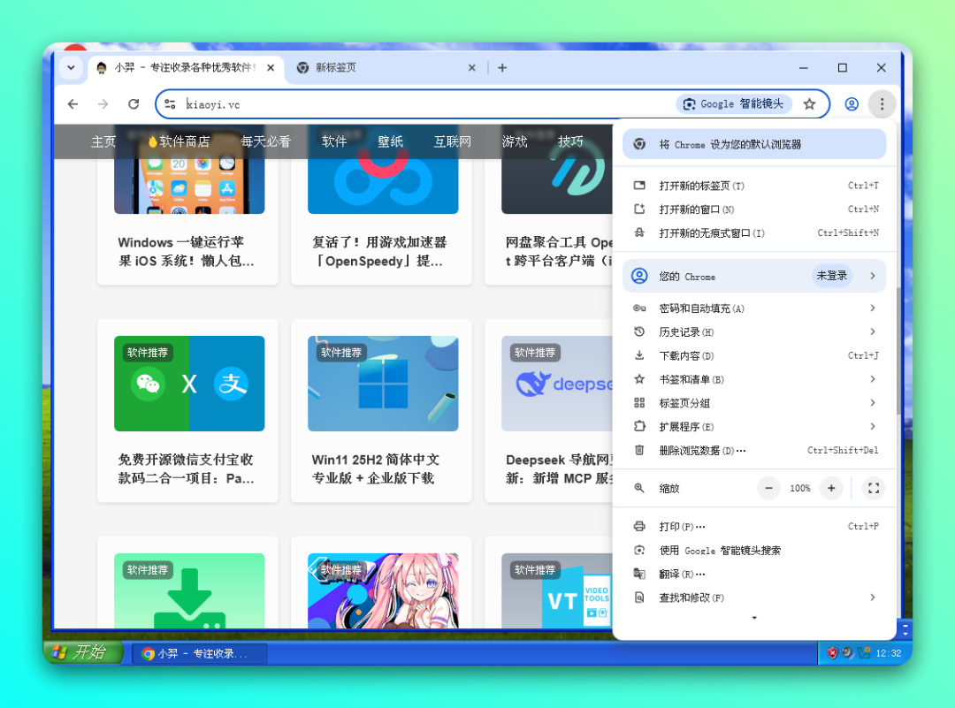This screenshot has width=955, height=708.
Task: Open 软件商店 in site navigation
Action: (179, 141)
